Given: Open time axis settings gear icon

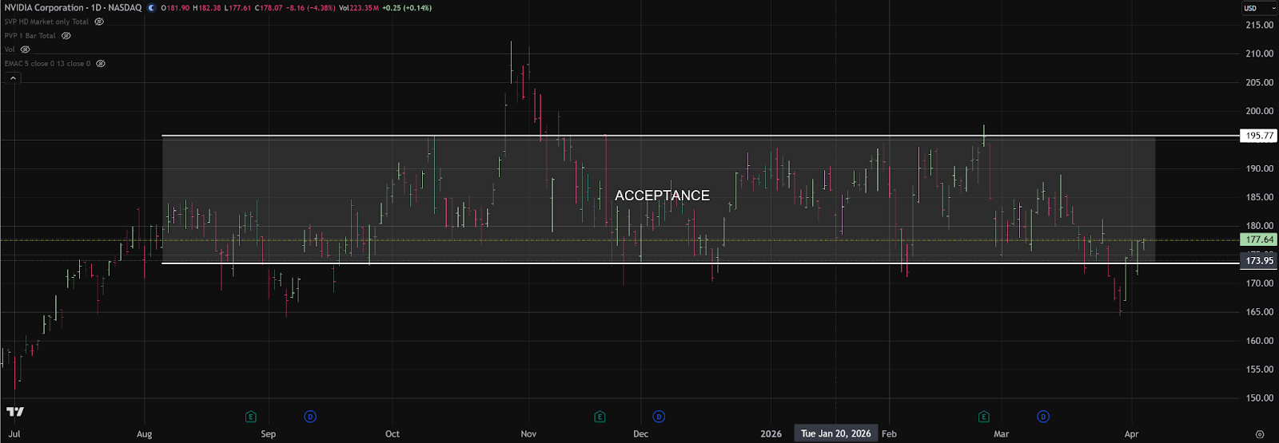Looking at the screenshot, I should tap(1260, 434).
